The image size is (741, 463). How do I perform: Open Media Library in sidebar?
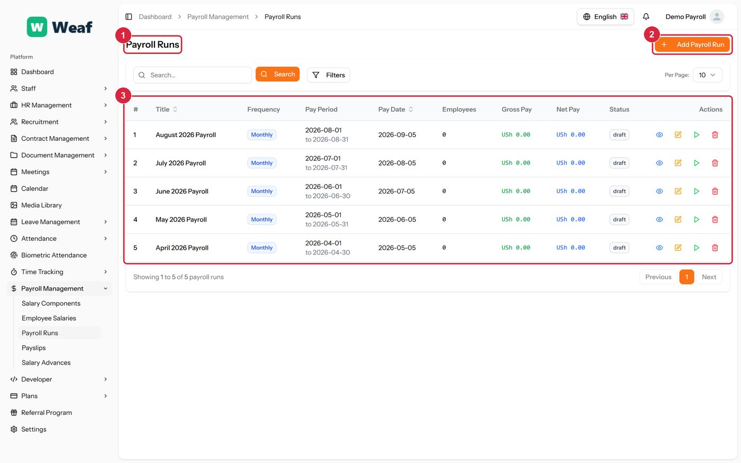coord(59,205)
